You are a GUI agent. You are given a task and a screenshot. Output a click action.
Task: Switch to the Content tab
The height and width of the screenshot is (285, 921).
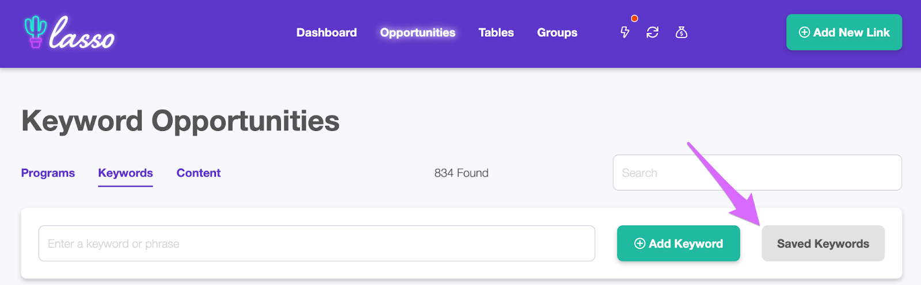click(199, 173)
